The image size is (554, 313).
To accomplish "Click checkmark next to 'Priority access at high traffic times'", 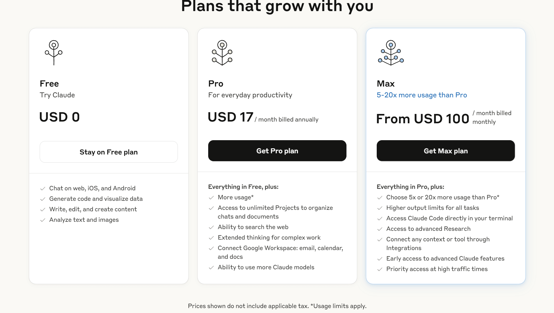I will (380, 269).
